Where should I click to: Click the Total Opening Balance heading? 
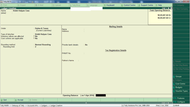click(160, 10)
